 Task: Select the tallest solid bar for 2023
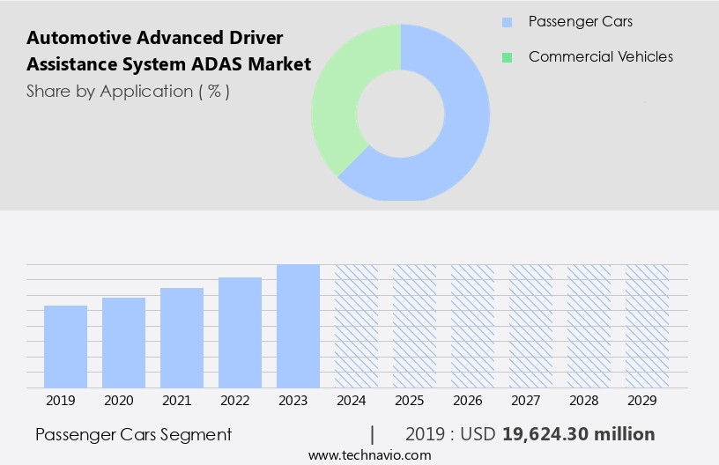(x=298, y=326)
